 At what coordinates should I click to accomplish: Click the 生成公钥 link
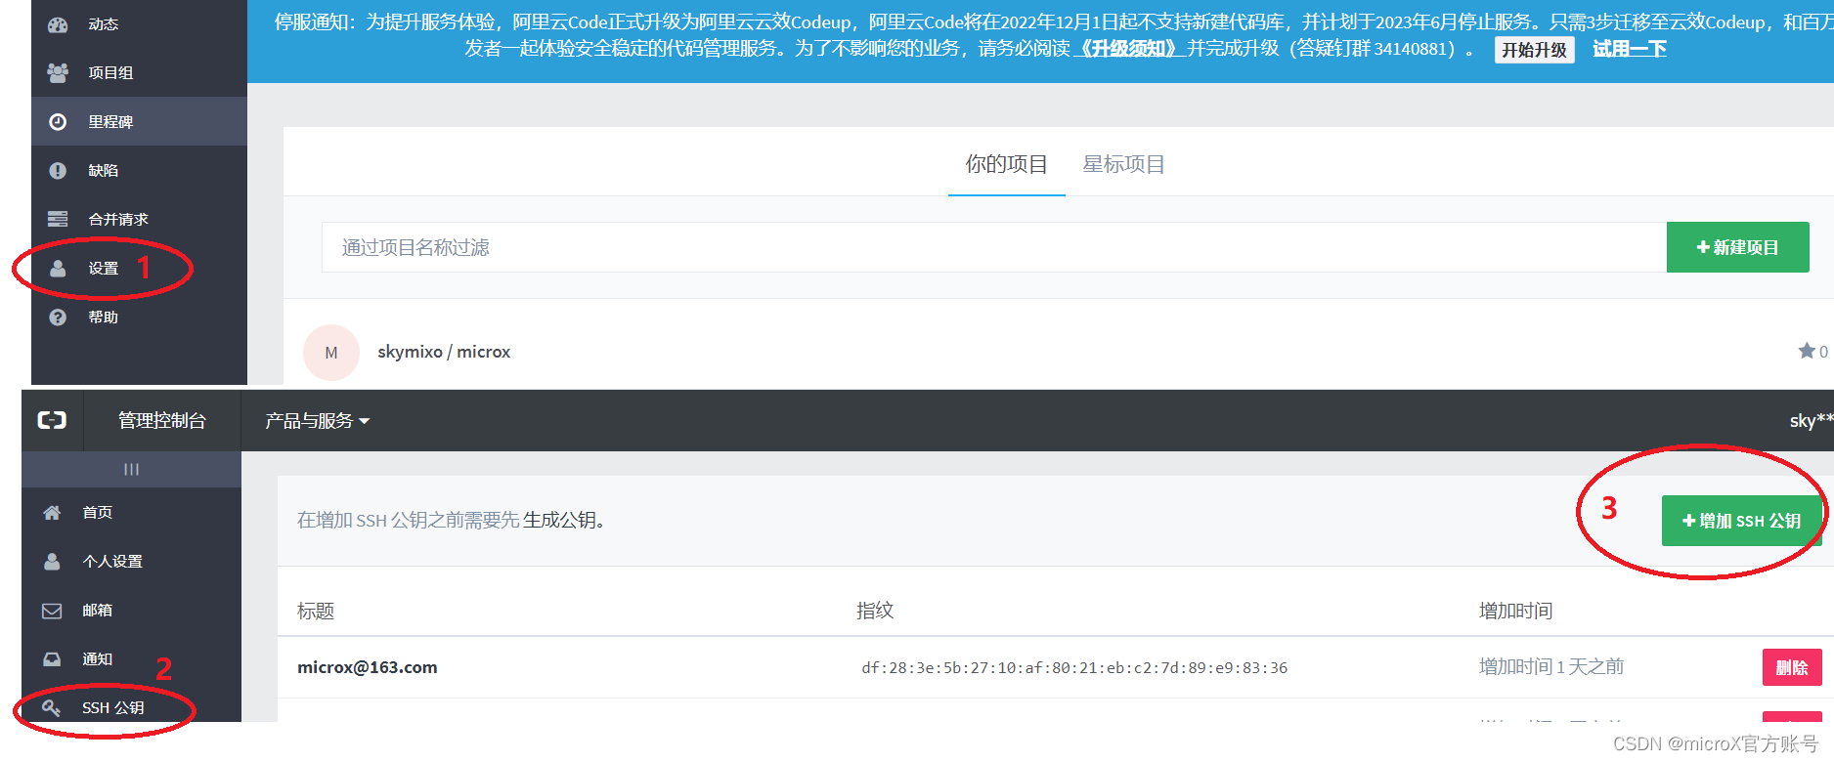click(x=559, y=520)
